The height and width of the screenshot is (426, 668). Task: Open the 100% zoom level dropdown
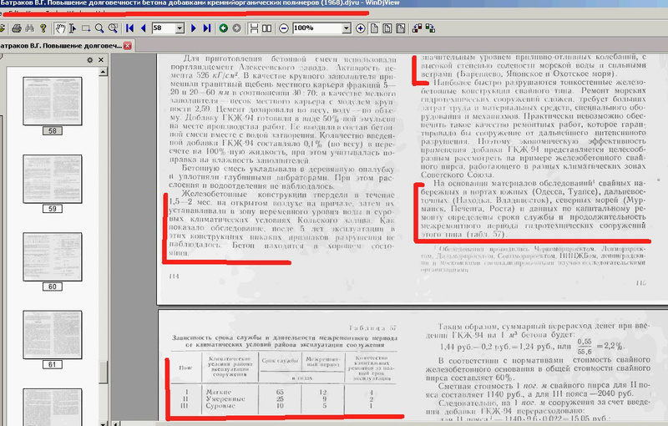point(347,28)
